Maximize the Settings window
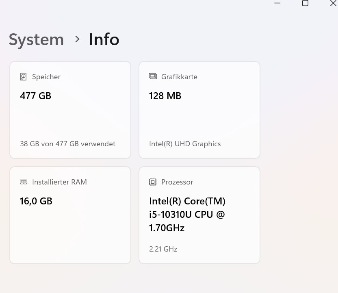338x293 pixels. coord(305,3)
